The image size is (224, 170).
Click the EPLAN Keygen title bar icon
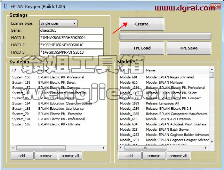click(6, 6)
